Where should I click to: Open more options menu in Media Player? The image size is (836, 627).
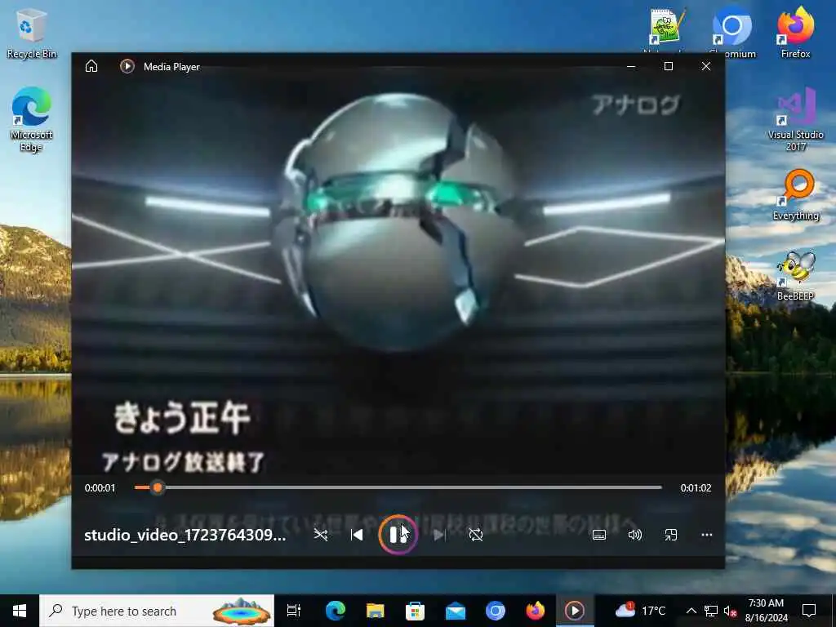pos(706,535)
